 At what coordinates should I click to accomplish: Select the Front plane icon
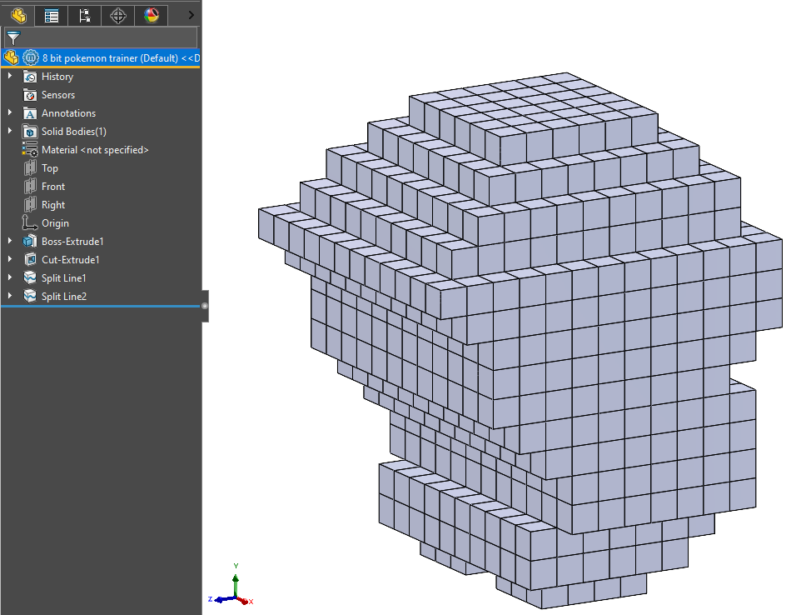click(x=30, y=186)
